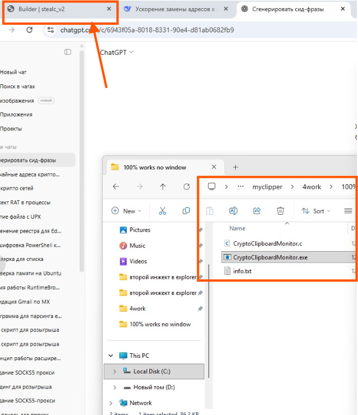Click the Rename icon in Explorer toolbar
This screenshot has width=358, height=415.
tap(233, 211)
